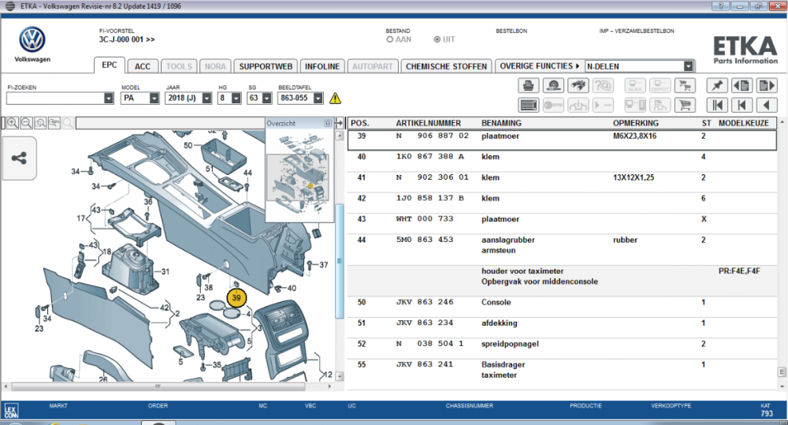Screen dimensions: 788x425
Task: Click the ELSA connection icon
Action: click(x=635, y=85)
